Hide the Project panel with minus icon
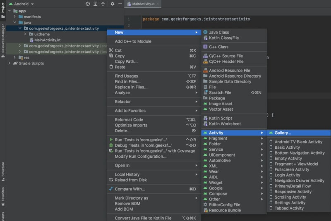The width and height of the screenshot is (331, 221). pyautogui.click(x=120, y=4)
